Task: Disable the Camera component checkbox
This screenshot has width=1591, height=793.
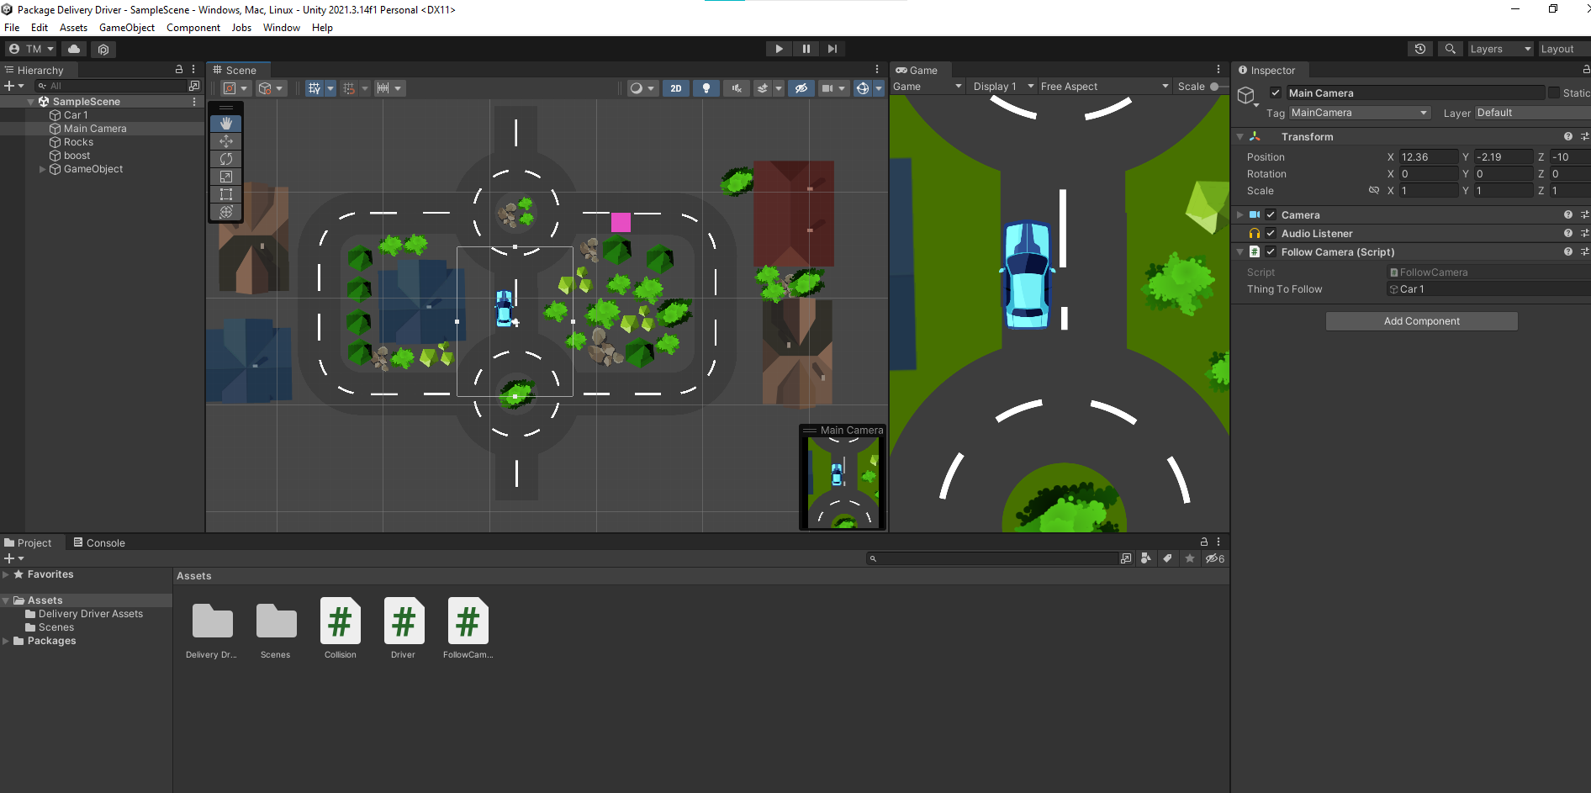Action: point(1271,214)
